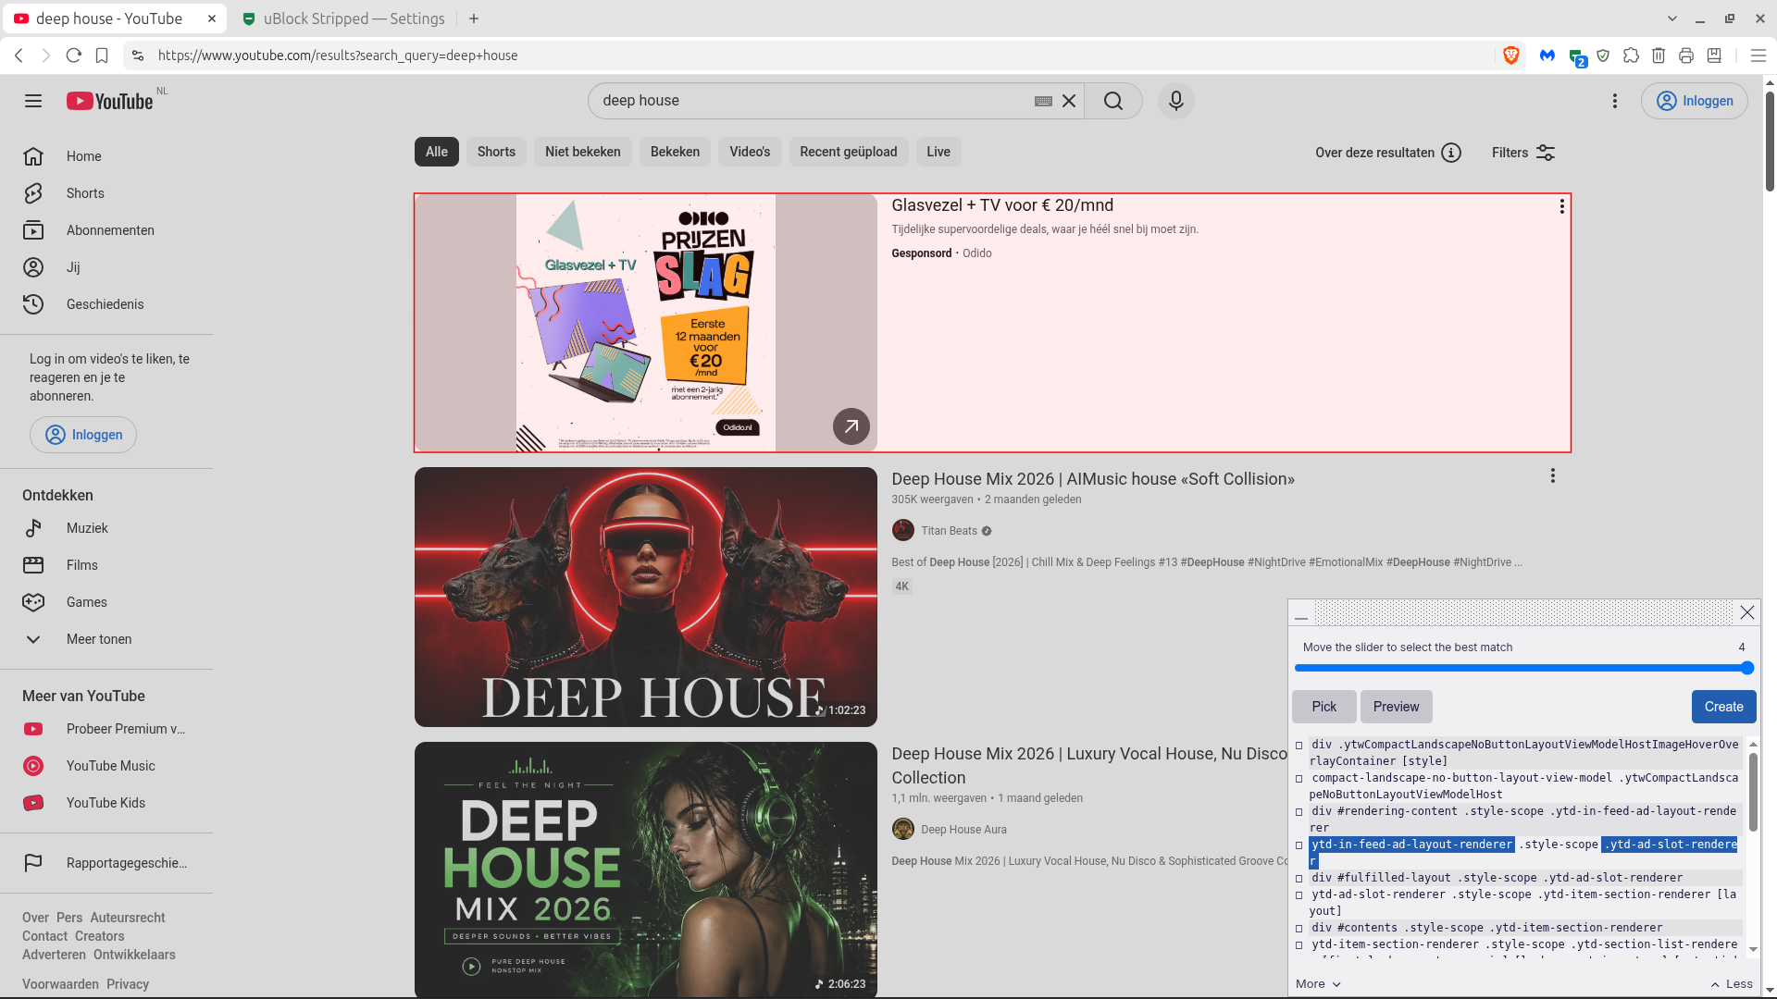Toggle checkbox for 'div #fulfilled-layout' row

coord(1299,878)
